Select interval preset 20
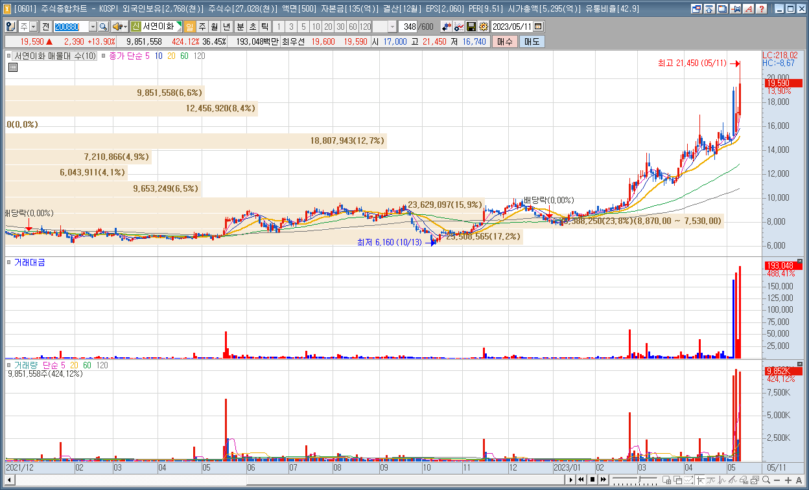Image resolution: width=809 pixels, height=490 pixels. tap(328, 27)
